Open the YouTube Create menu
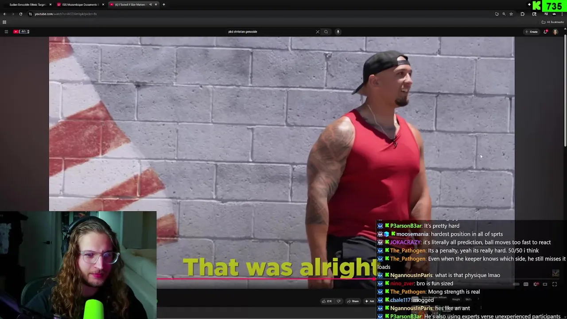Viewport: 567px width, 319px height. coord(531,31)
